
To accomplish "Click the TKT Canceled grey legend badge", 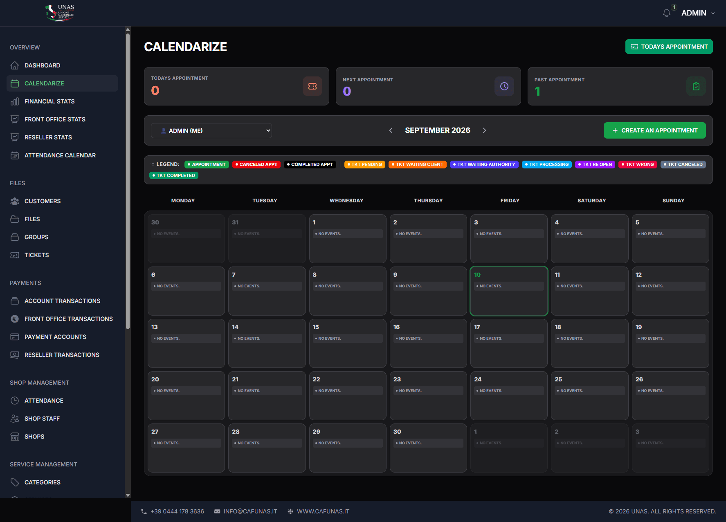I will pyautogui.click(x=683, y=164).
